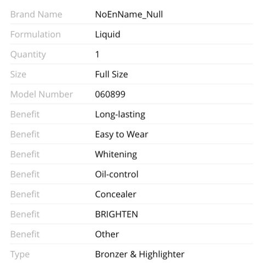This screenshot has height=263, width=263.
Task: Select the Bronzer & Highlighter type value
Action: tap(140, 254)
